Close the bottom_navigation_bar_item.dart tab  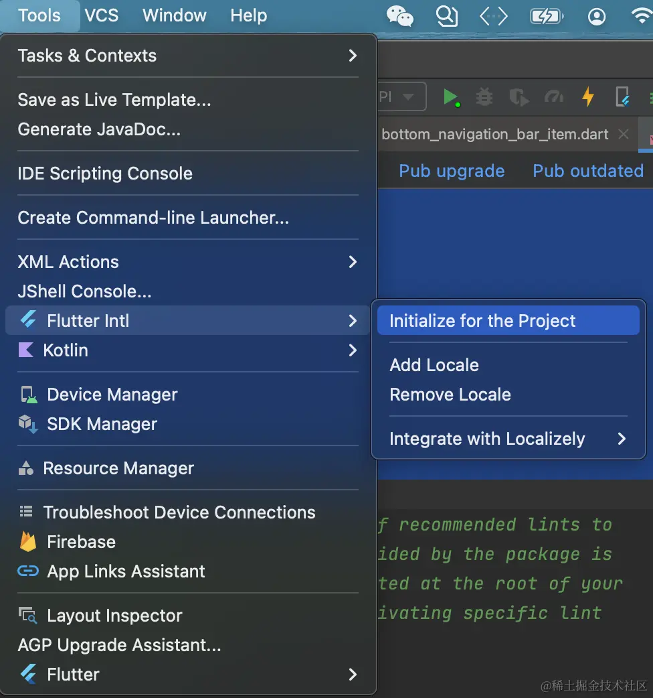pos(624,134)
